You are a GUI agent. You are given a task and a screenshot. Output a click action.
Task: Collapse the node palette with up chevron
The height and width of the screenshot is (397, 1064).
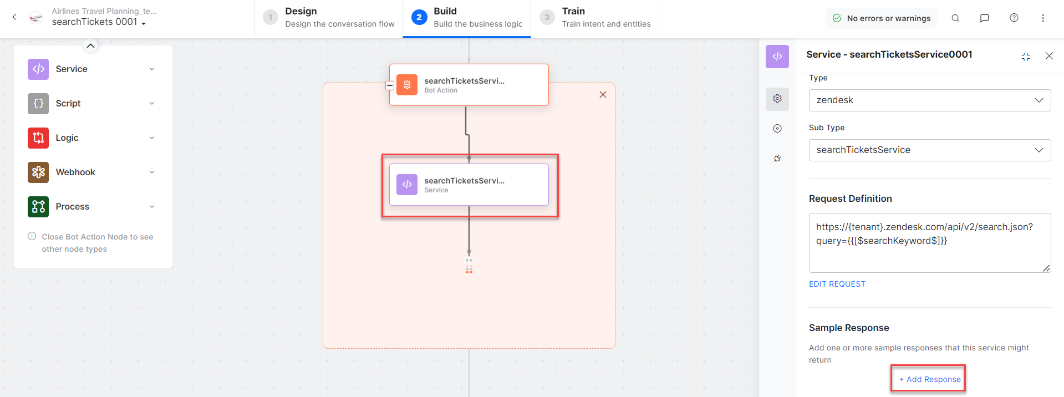pos(90,46)
